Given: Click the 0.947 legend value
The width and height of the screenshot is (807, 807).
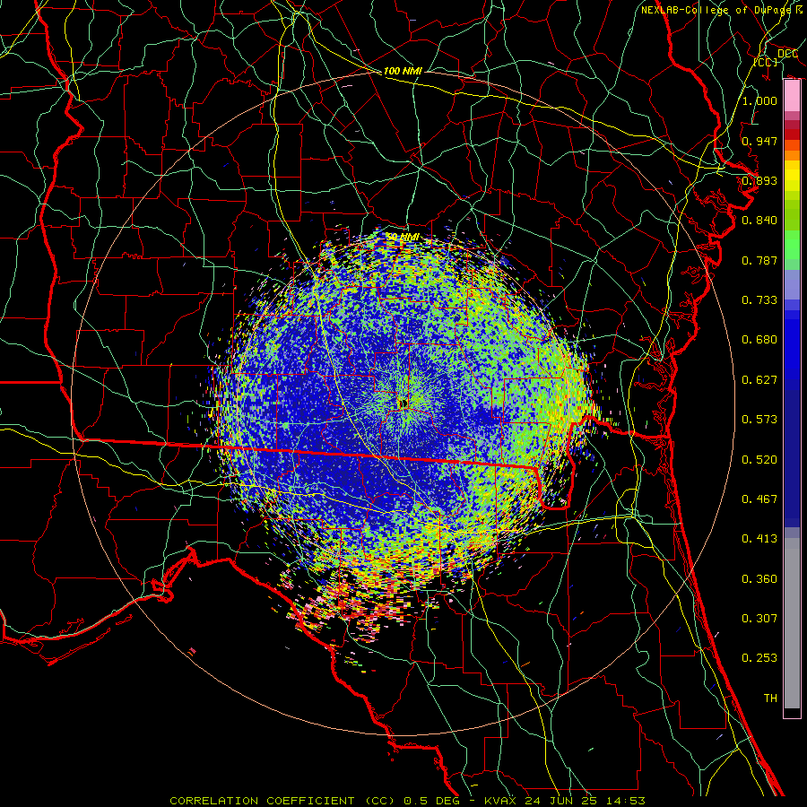Looking at the screenshot, I should (759, 141).
